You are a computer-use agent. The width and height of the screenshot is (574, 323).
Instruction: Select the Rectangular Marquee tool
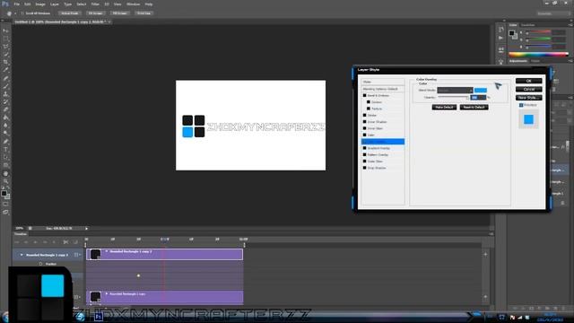click(5, 39)
